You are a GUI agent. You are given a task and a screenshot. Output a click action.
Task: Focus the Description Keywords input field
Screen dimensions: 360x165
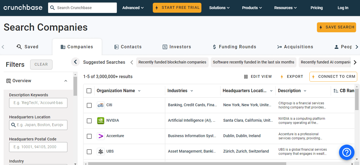[38, 103]
